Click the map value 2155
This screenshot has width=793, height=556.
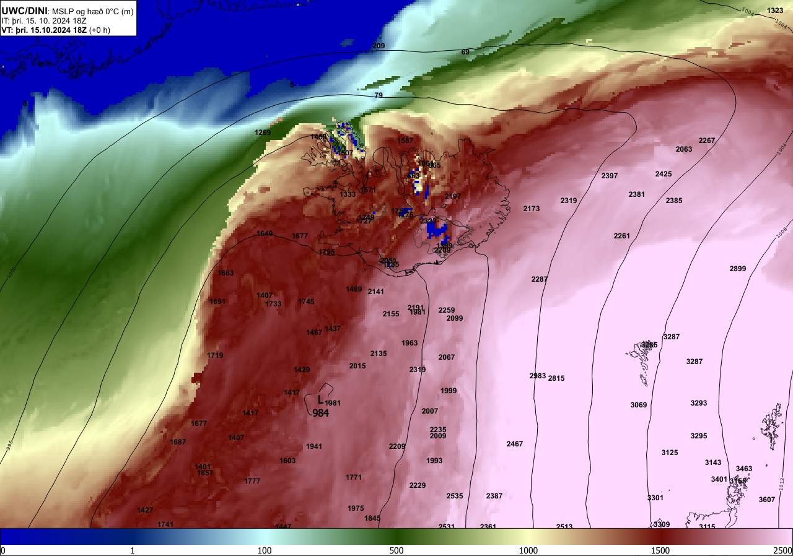click(391, 314)
